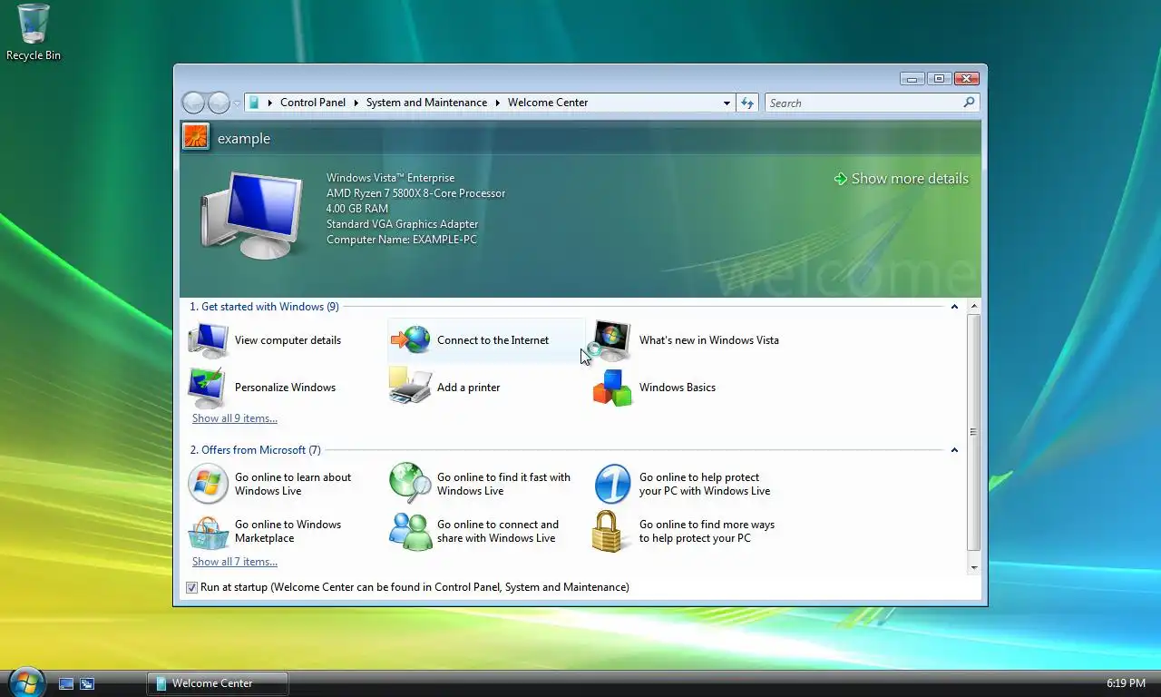
Task: Click the Back navigation button
Action: 193,103
